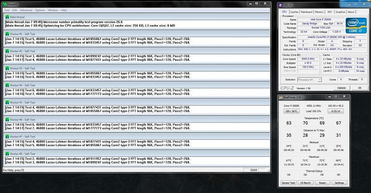Screen dimensions: 371x193
Task: Click core temperature reading 63 in RealTemp
Action: [x=289, y=123]
